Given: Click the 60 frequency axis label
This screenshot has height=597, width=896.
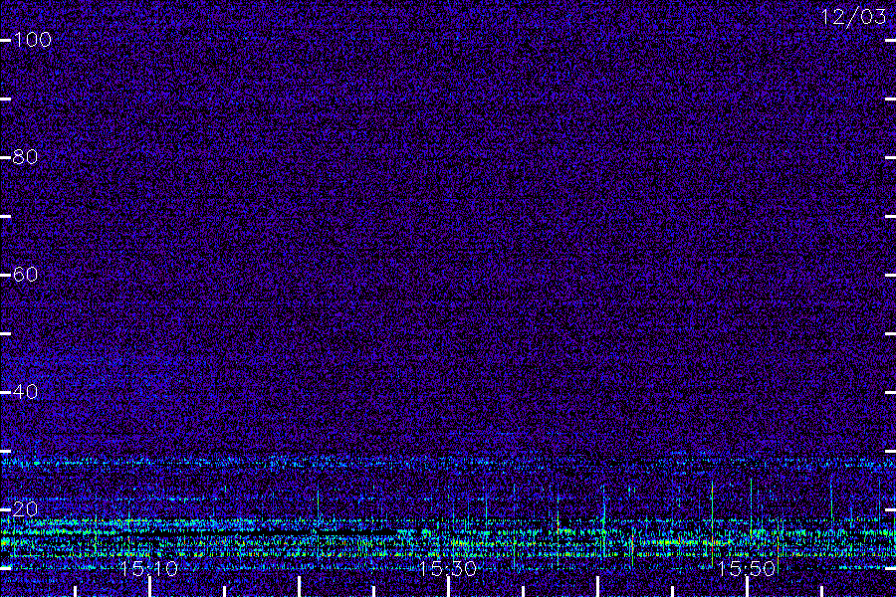Looking at the screenshot, I should 25,275.
